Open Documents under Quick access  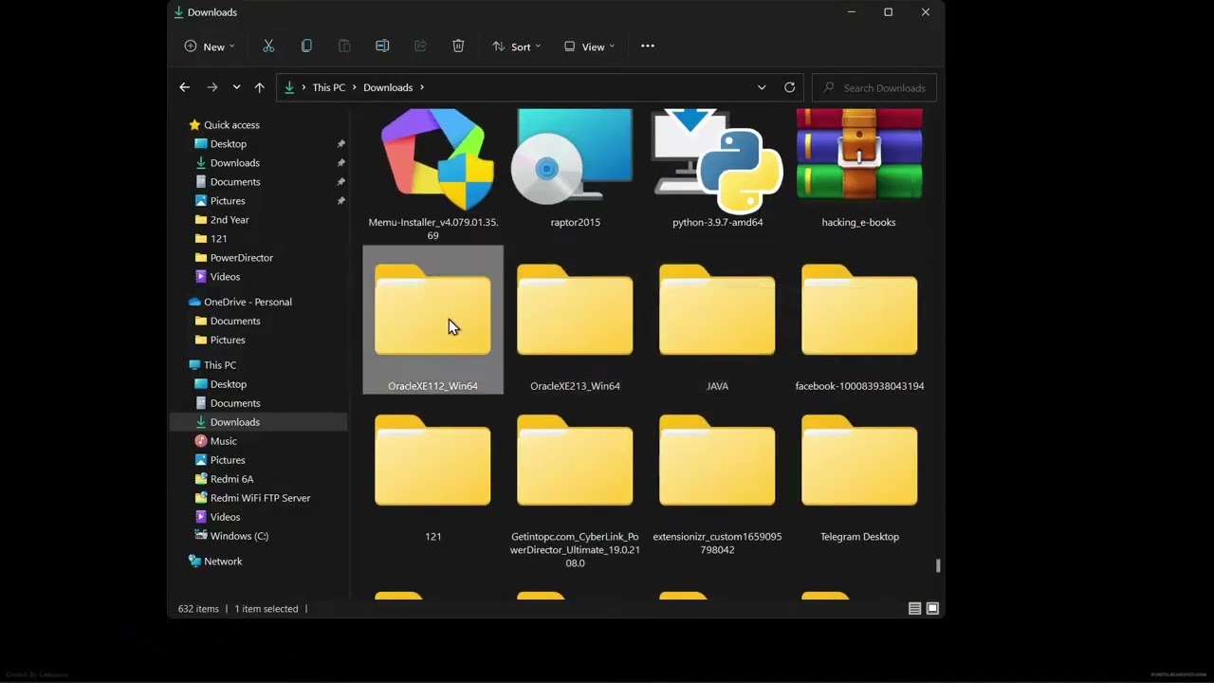coord(235,182)
